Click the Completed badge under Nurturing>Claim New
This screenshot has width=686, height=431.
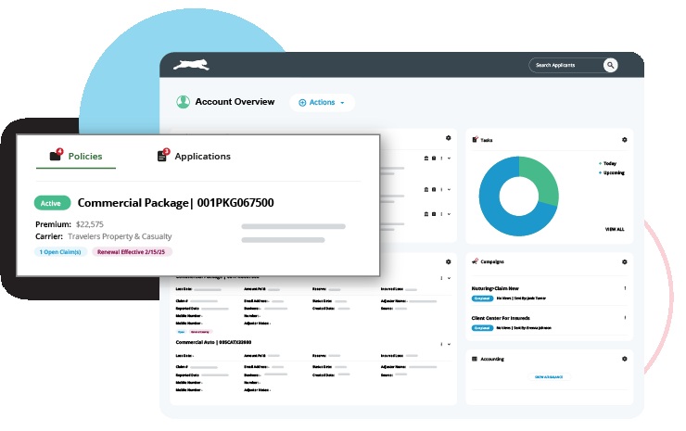pos(482,298)
